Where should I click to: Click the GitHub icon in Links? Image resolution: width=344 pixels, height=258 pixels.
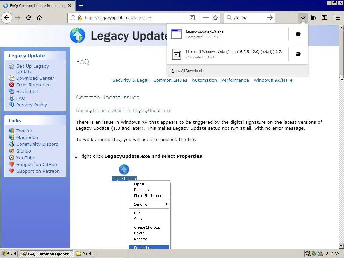coord(12,151)
